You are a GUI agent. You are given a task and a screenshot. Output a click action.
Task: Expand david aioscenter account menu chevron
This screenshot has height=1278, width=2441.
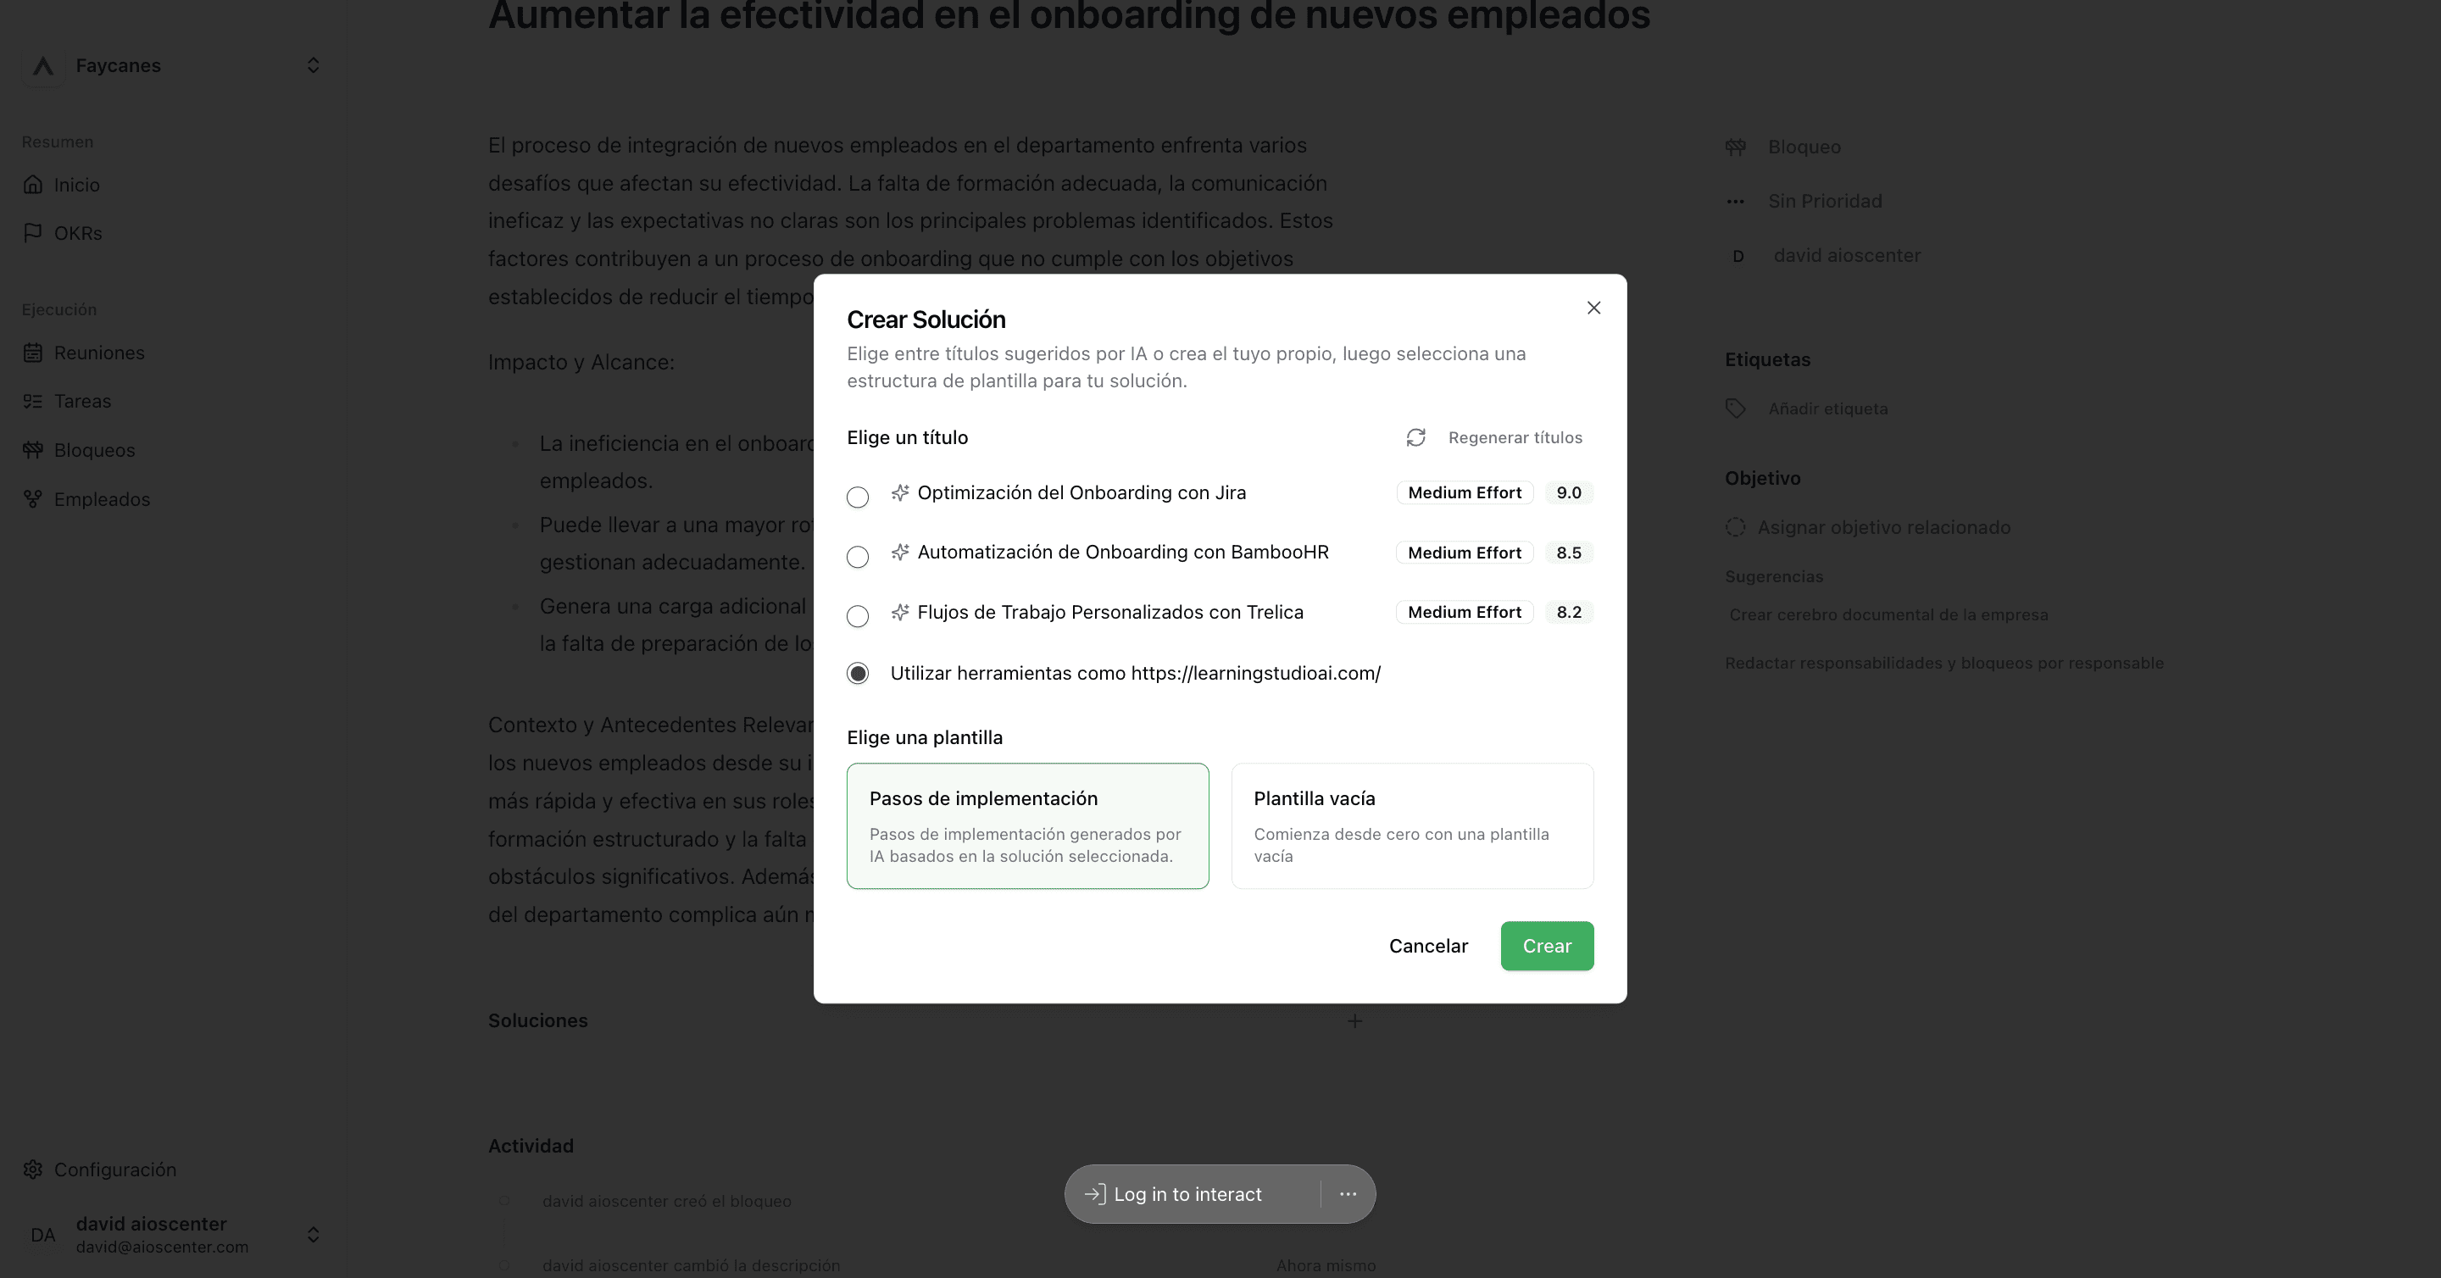(313, 1235)
